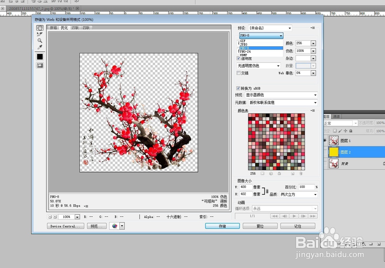The height and width of the screenshot is (268, 385).
Task: Go to previous animation frame
Action: [285, 216]
